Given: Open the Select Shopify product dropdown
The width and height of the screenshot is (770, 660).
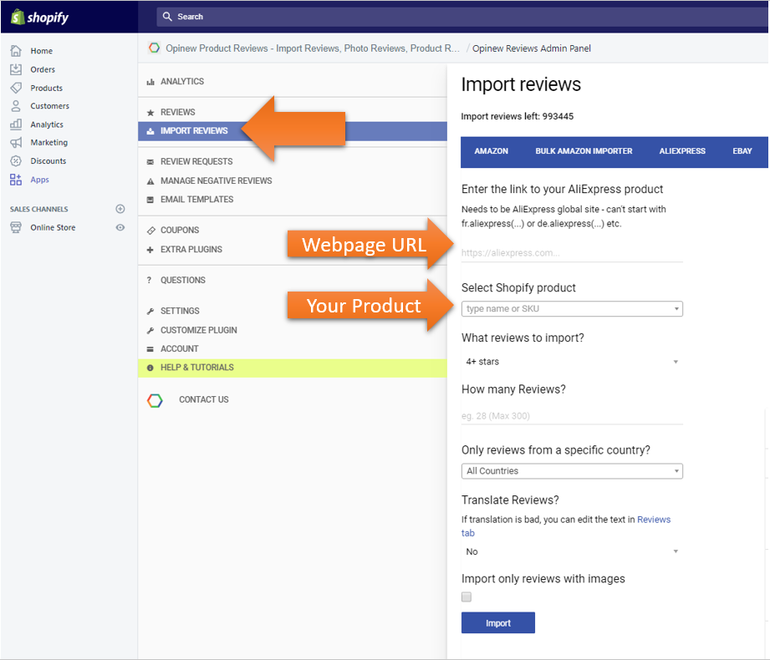Looking at the screenshot, I should pyautogui.click(x=572, y=308).
